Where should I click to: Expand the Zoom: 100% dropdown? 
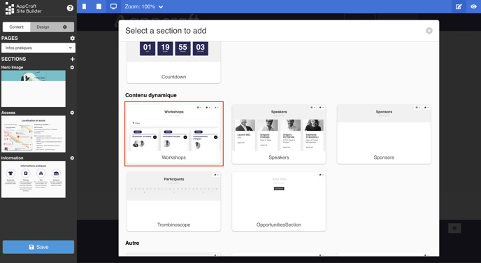(x=144, y=6)
